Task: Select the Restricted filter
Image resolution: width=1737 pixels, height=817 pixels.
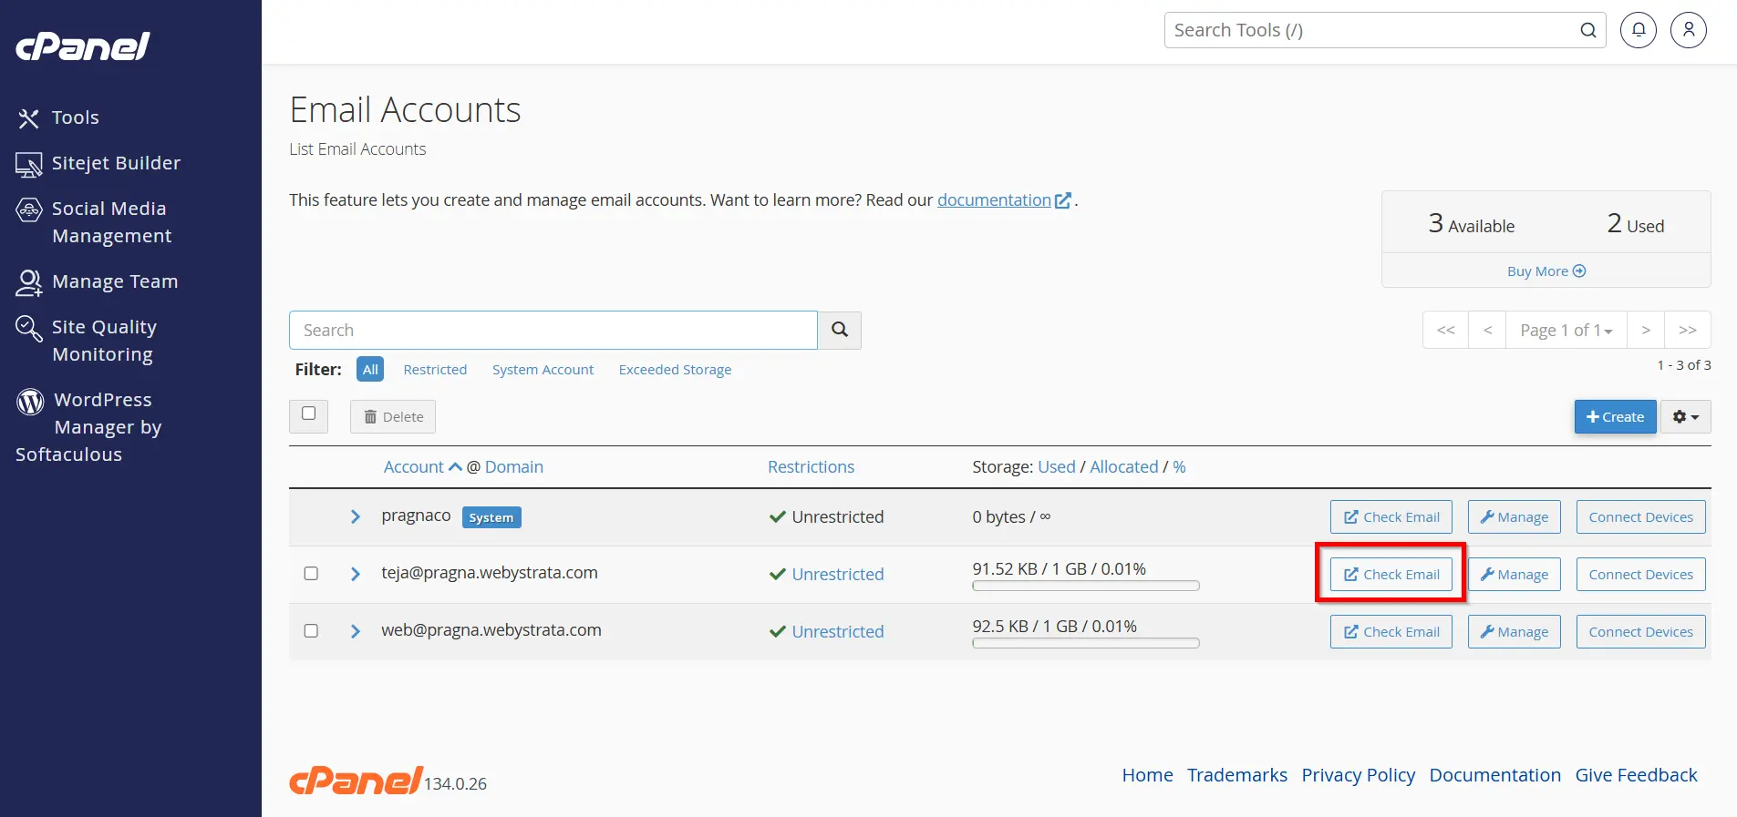Action: point(435,369)
